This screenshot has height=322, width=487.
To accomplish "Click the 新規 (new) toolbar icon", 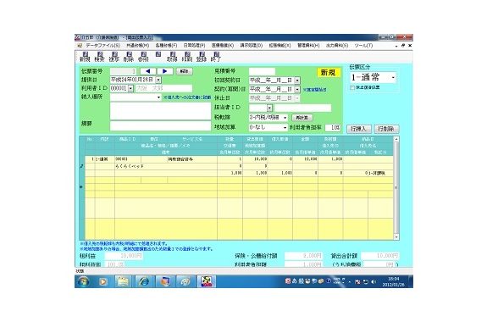I will [x=85, y=57].
